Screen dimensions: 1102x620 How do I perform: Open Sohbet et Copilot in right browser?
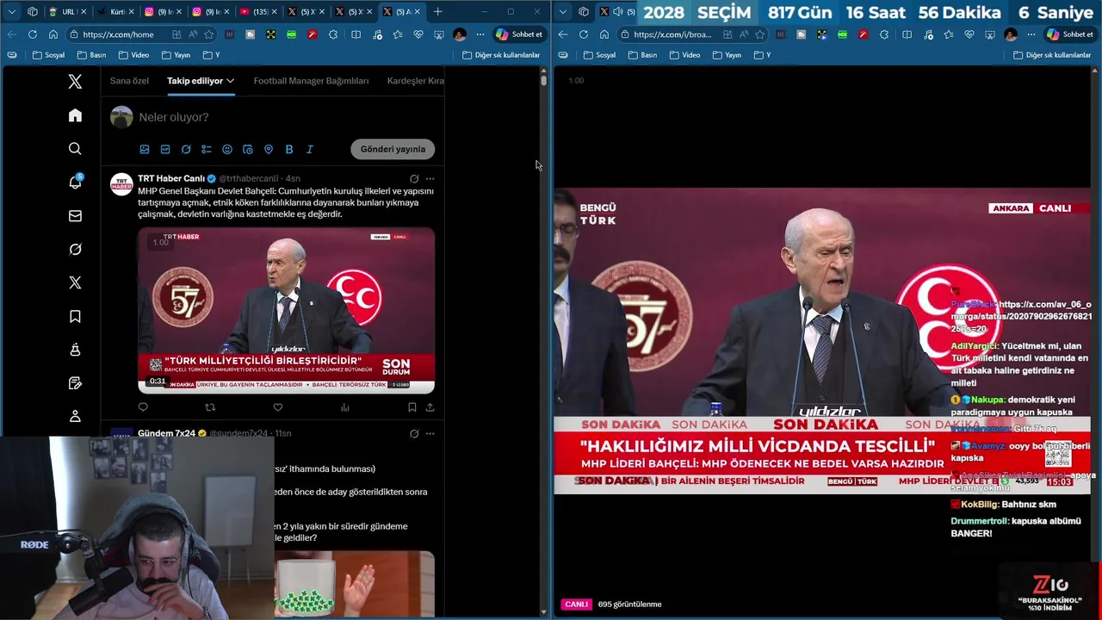[x=1069, y=34]
